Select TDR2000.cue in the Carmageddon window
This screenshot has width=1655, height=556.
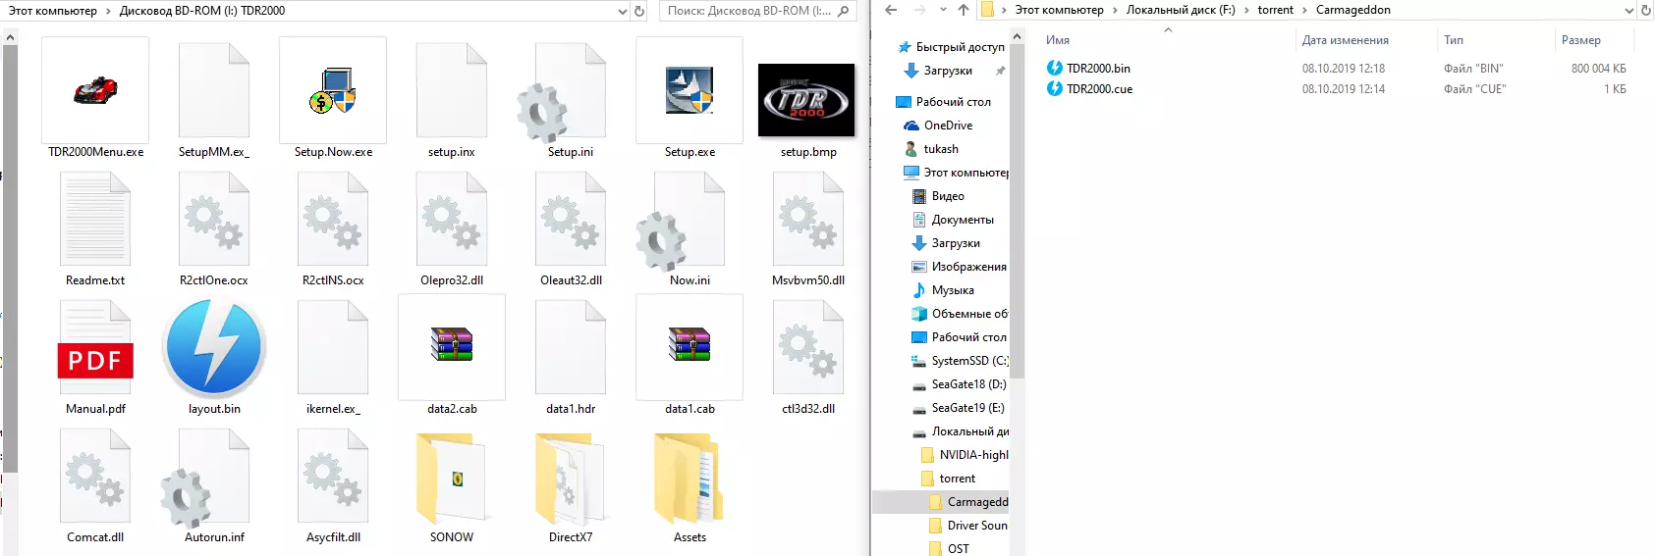pos(1099,89)
